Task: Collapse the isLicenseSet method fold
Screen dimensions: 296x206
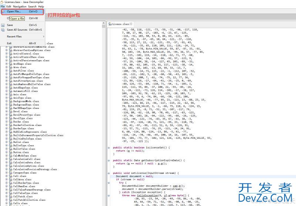Action: [x=109, y=148]
